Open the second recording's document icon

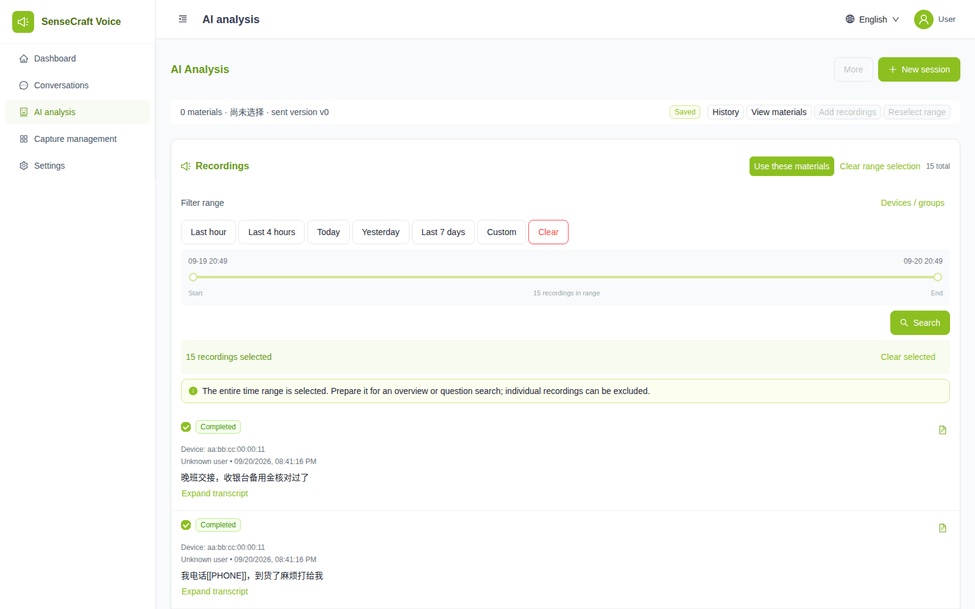coord(943,528)
